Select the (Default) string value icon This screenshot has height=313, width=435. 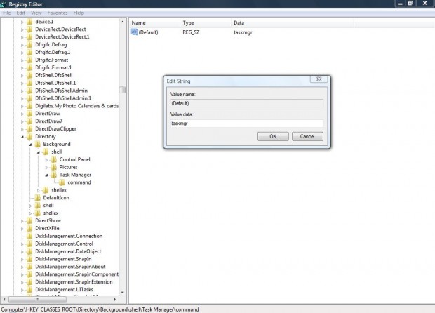[x=134, y=32]
